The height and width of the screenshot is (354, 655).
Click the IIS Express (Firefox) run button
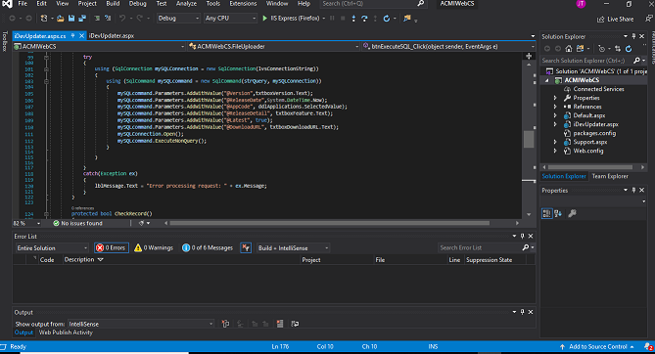coord(295,19)
